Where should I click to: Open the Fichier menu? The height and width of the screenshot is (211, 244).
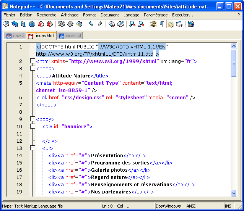pyautogui.click(x=10, y=15)
